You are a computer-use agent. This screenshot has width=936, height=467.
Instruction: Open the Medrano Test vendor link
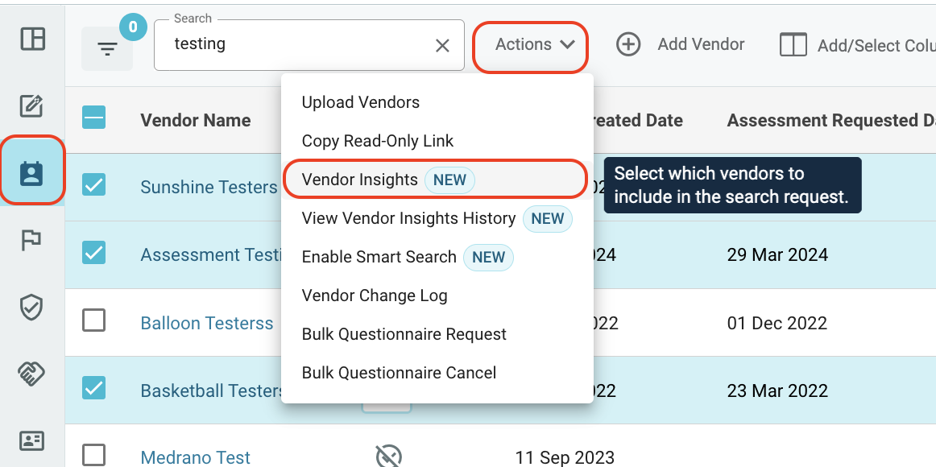point(195,457)
